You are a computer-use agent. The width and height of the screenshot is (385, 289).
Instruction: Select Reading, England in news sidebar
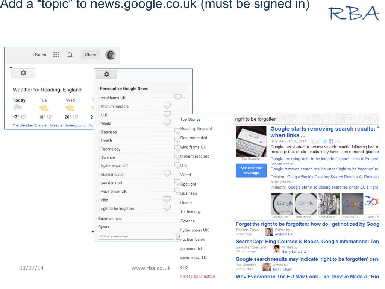tap(196, 129)
